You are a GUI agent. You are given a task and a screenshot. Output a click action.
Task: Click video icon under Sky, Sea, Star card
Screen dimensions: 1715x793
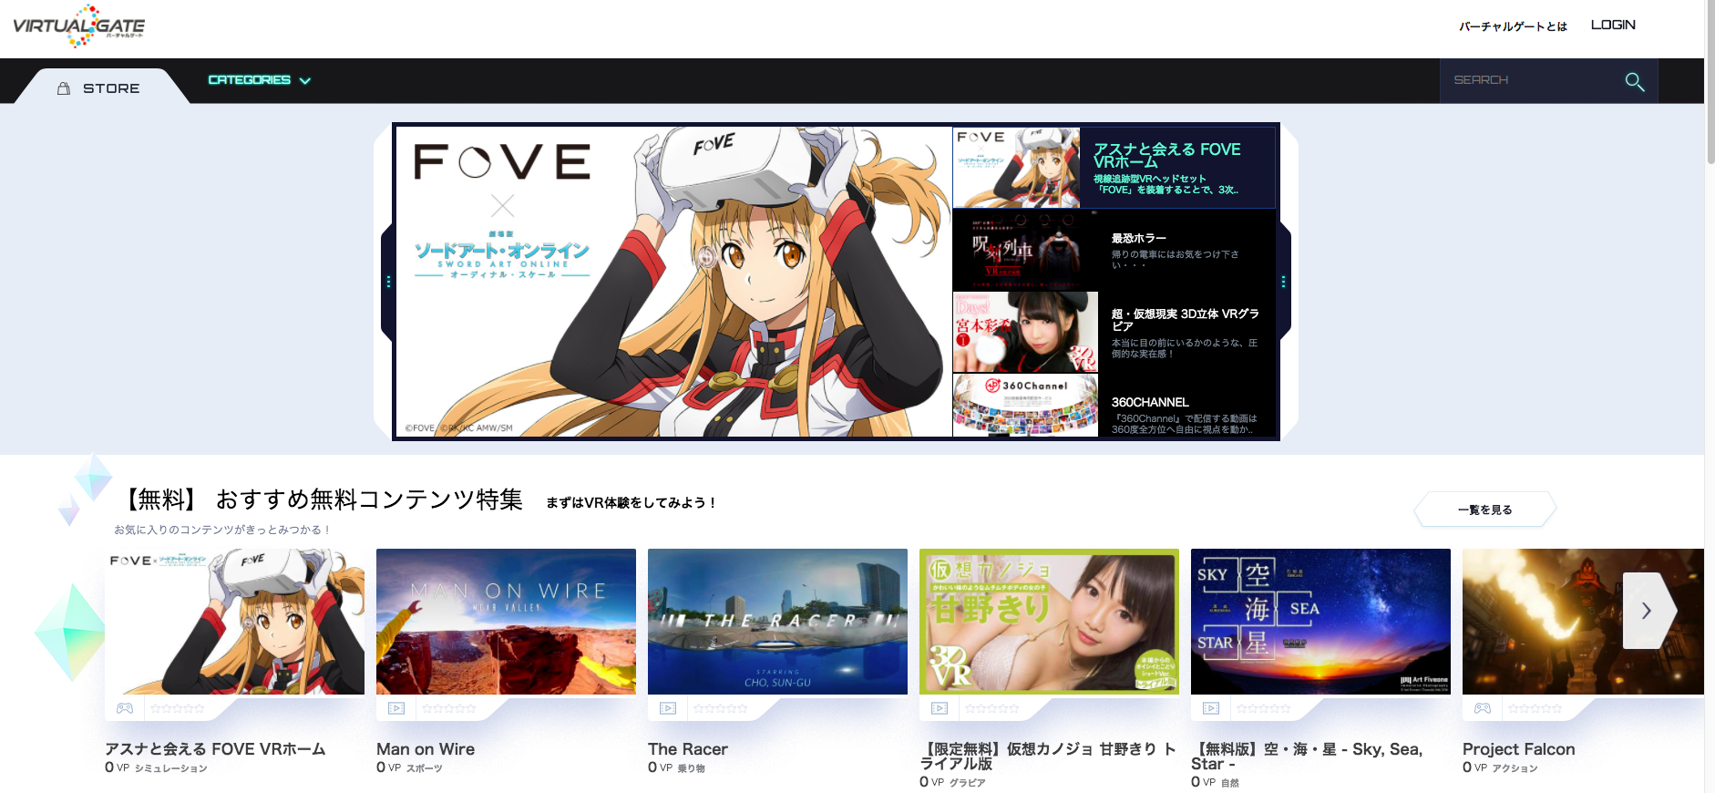tap(1211, 708)
